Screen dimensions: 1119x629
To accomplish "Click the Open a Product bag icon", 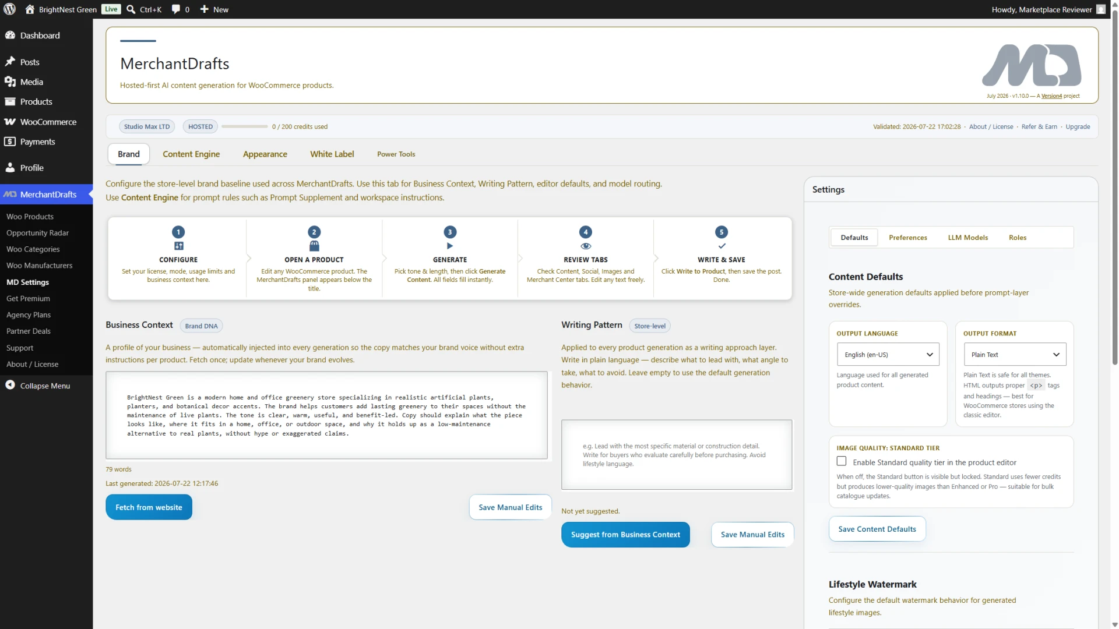I will (314, 246).
